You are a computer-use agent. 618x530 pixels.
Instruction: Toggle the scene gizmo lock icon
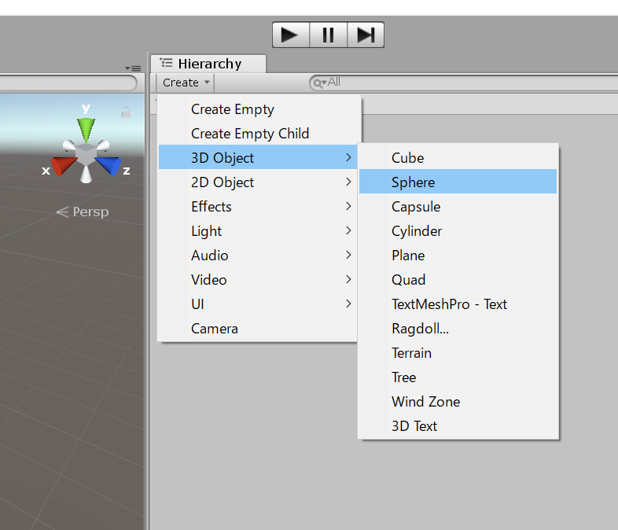click(125, 113)
